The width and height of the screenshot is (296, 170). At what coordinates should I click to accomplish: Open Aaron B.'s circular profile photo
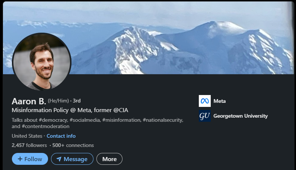point(41,62)
